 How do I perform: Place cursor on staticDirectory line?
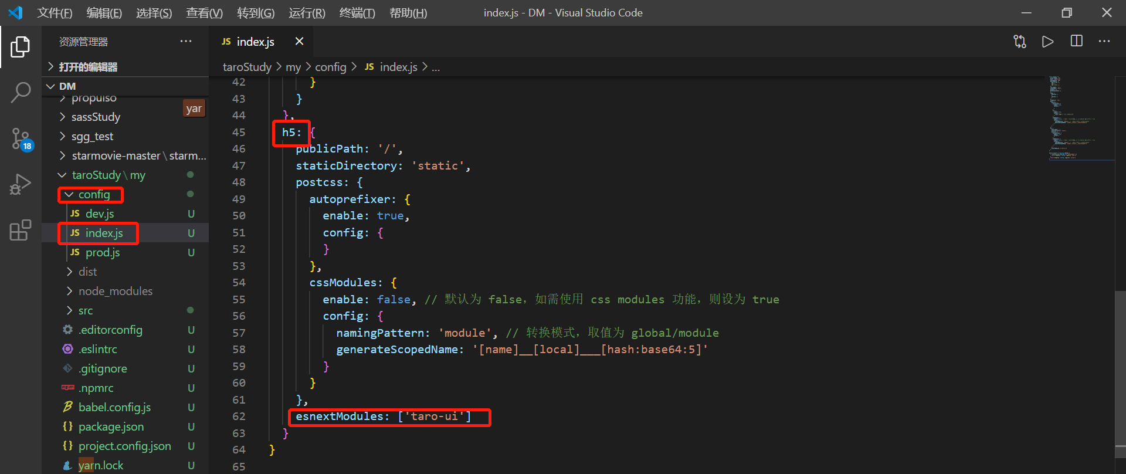[x=383, y=165]
